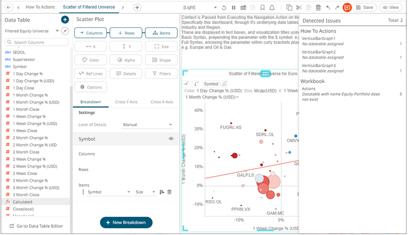The height and width of the screenshot is (235, 408).
Task: Delete the Symbol item using trash icon
Action: pos(169,192)
